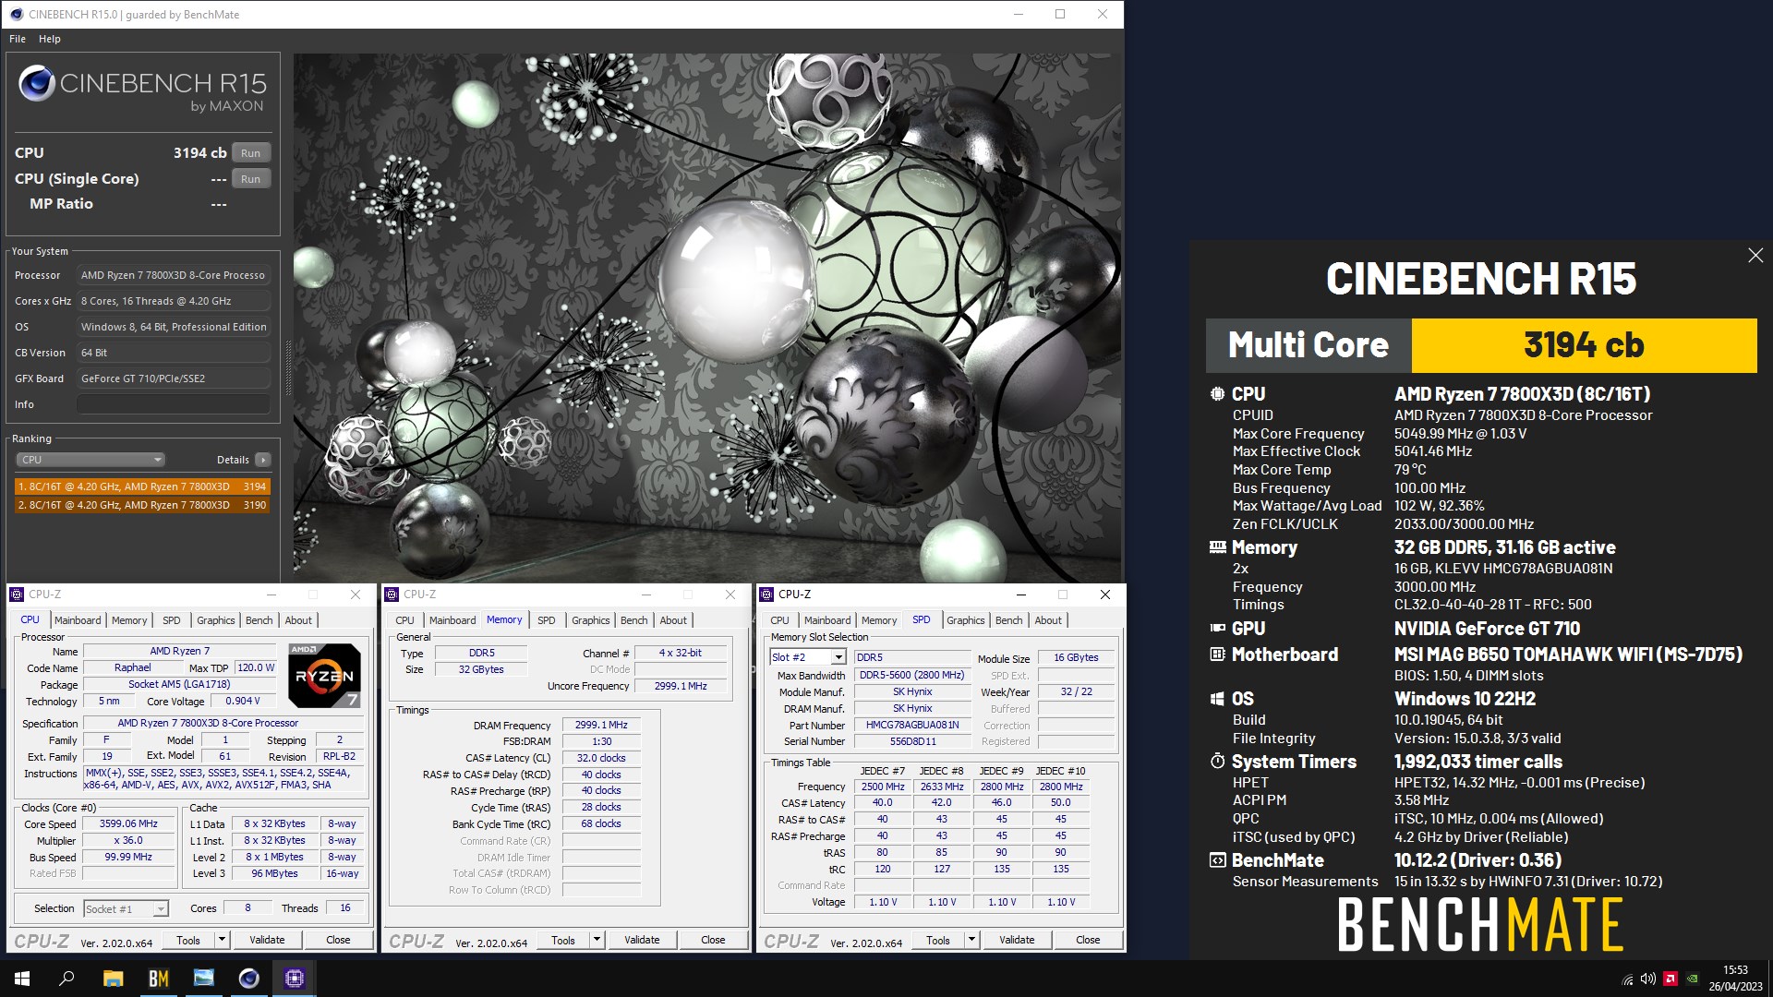
Task: Click the Cinebench logo icon in the left panel
Action: [37, 83]
